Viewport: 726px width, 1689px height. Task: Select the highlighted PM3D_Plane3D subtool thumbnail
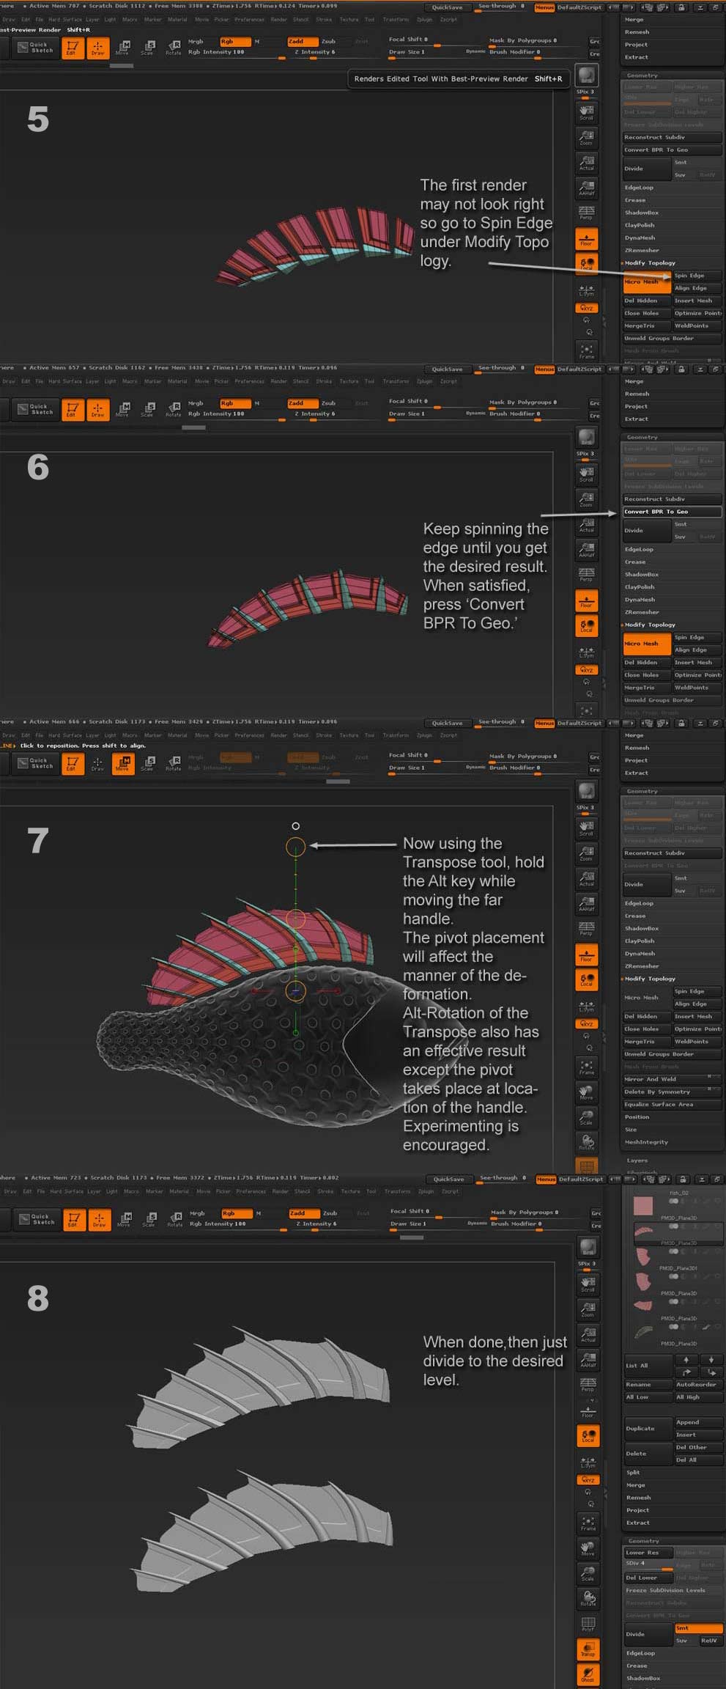click(644, 1232)
